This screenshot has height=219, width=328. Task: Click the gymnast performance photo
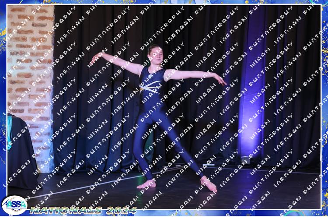[164, 107]
